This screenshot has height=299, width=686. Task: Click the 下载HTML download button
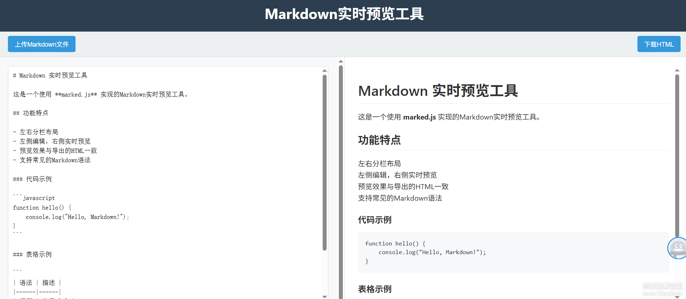point(659,44)
